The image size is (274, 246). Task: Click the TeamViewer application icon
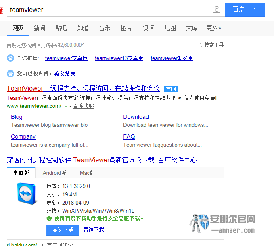pyautogui.click(x=27, y=194)
